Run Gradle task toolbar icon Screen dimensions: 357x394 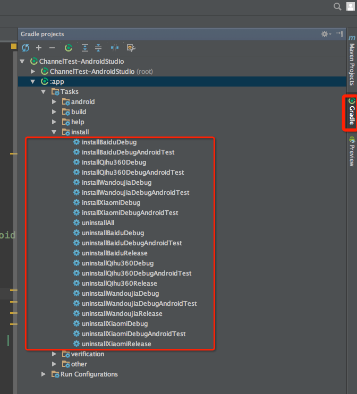(69, 48)
